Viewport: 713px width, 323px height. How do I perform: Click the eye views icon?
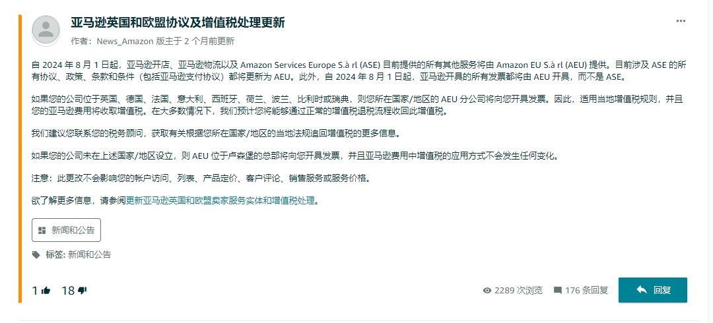click(487, 290)
